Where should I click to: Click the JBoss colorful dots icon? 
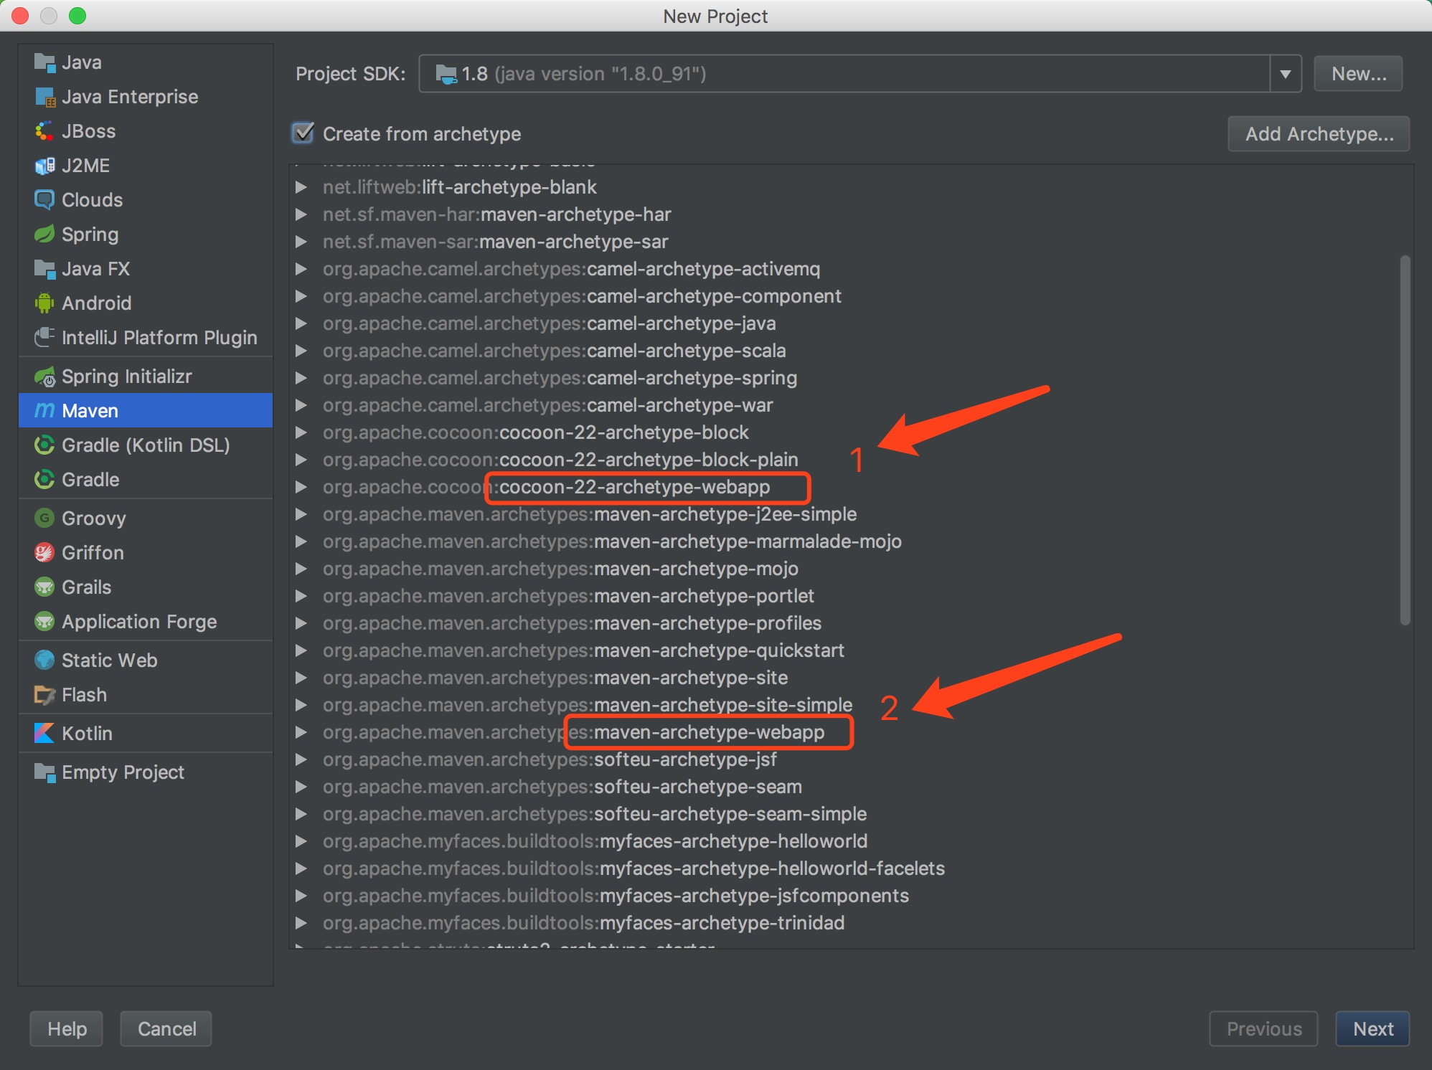click(x=44, y=131)
